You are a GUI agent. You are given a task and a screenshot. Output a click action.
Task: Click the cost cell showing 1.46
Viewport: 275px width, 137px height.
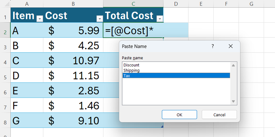(x=73, y=105)
